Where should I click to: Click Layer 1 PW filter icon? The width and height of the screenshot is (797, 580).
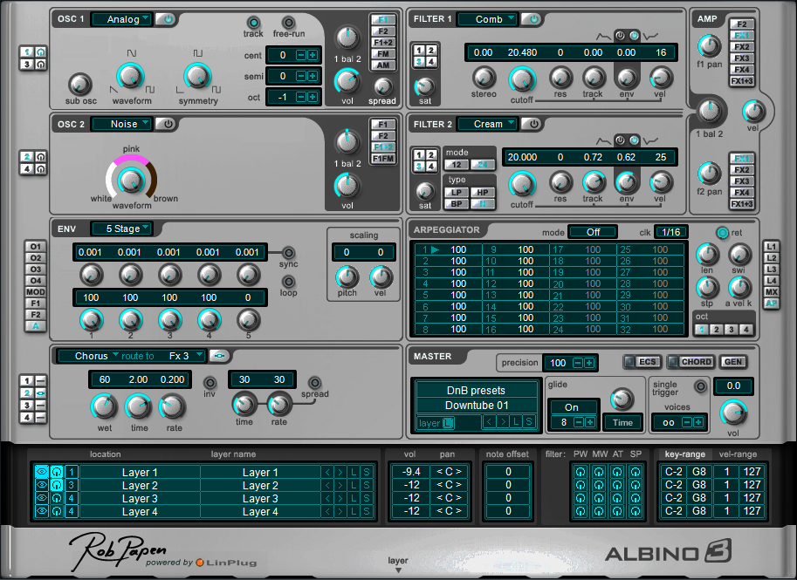(580, 472)
